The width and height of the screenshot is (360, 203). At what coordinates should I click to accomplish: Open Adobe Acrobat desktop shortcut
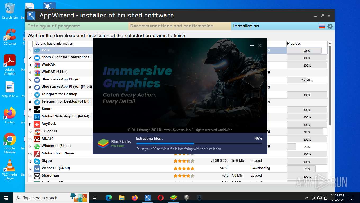coord(10,65)
